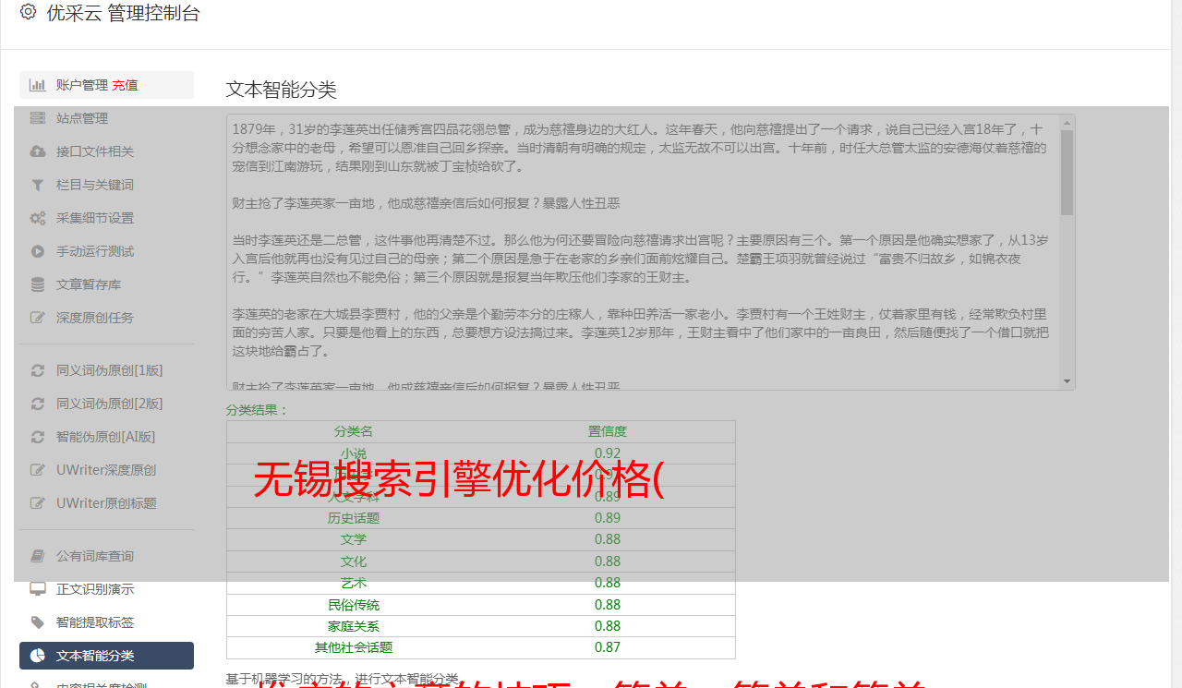
Task: Click the database icon beside 文章暂存库
Action: pyautogui.click(x=38, y=284)
